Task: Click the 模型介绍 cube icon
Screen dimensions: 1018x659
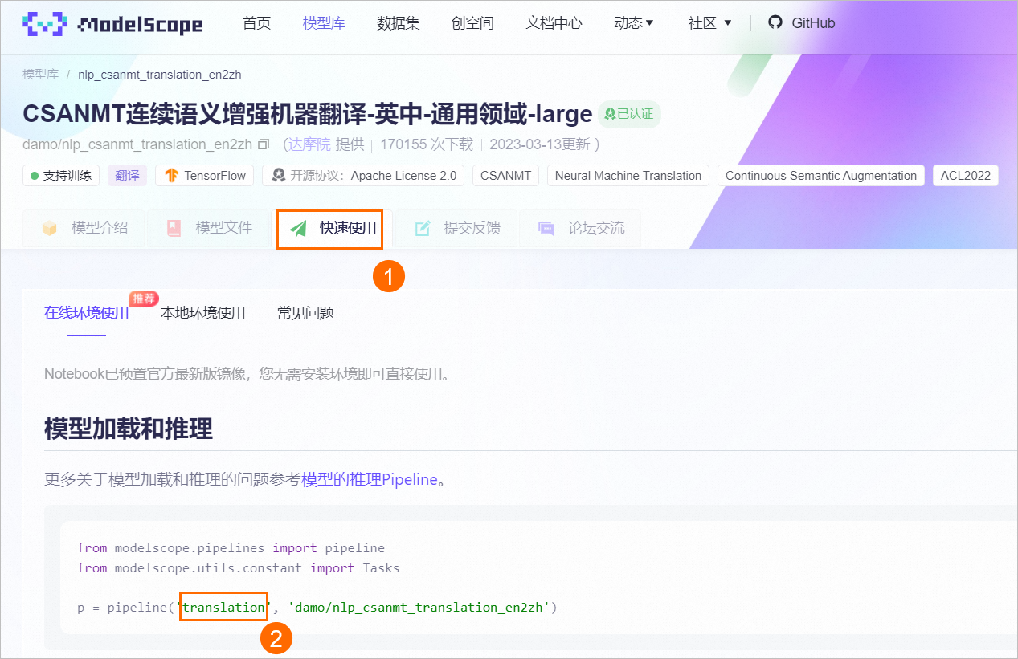Action: pyautogui.click(x=50, y=228)
